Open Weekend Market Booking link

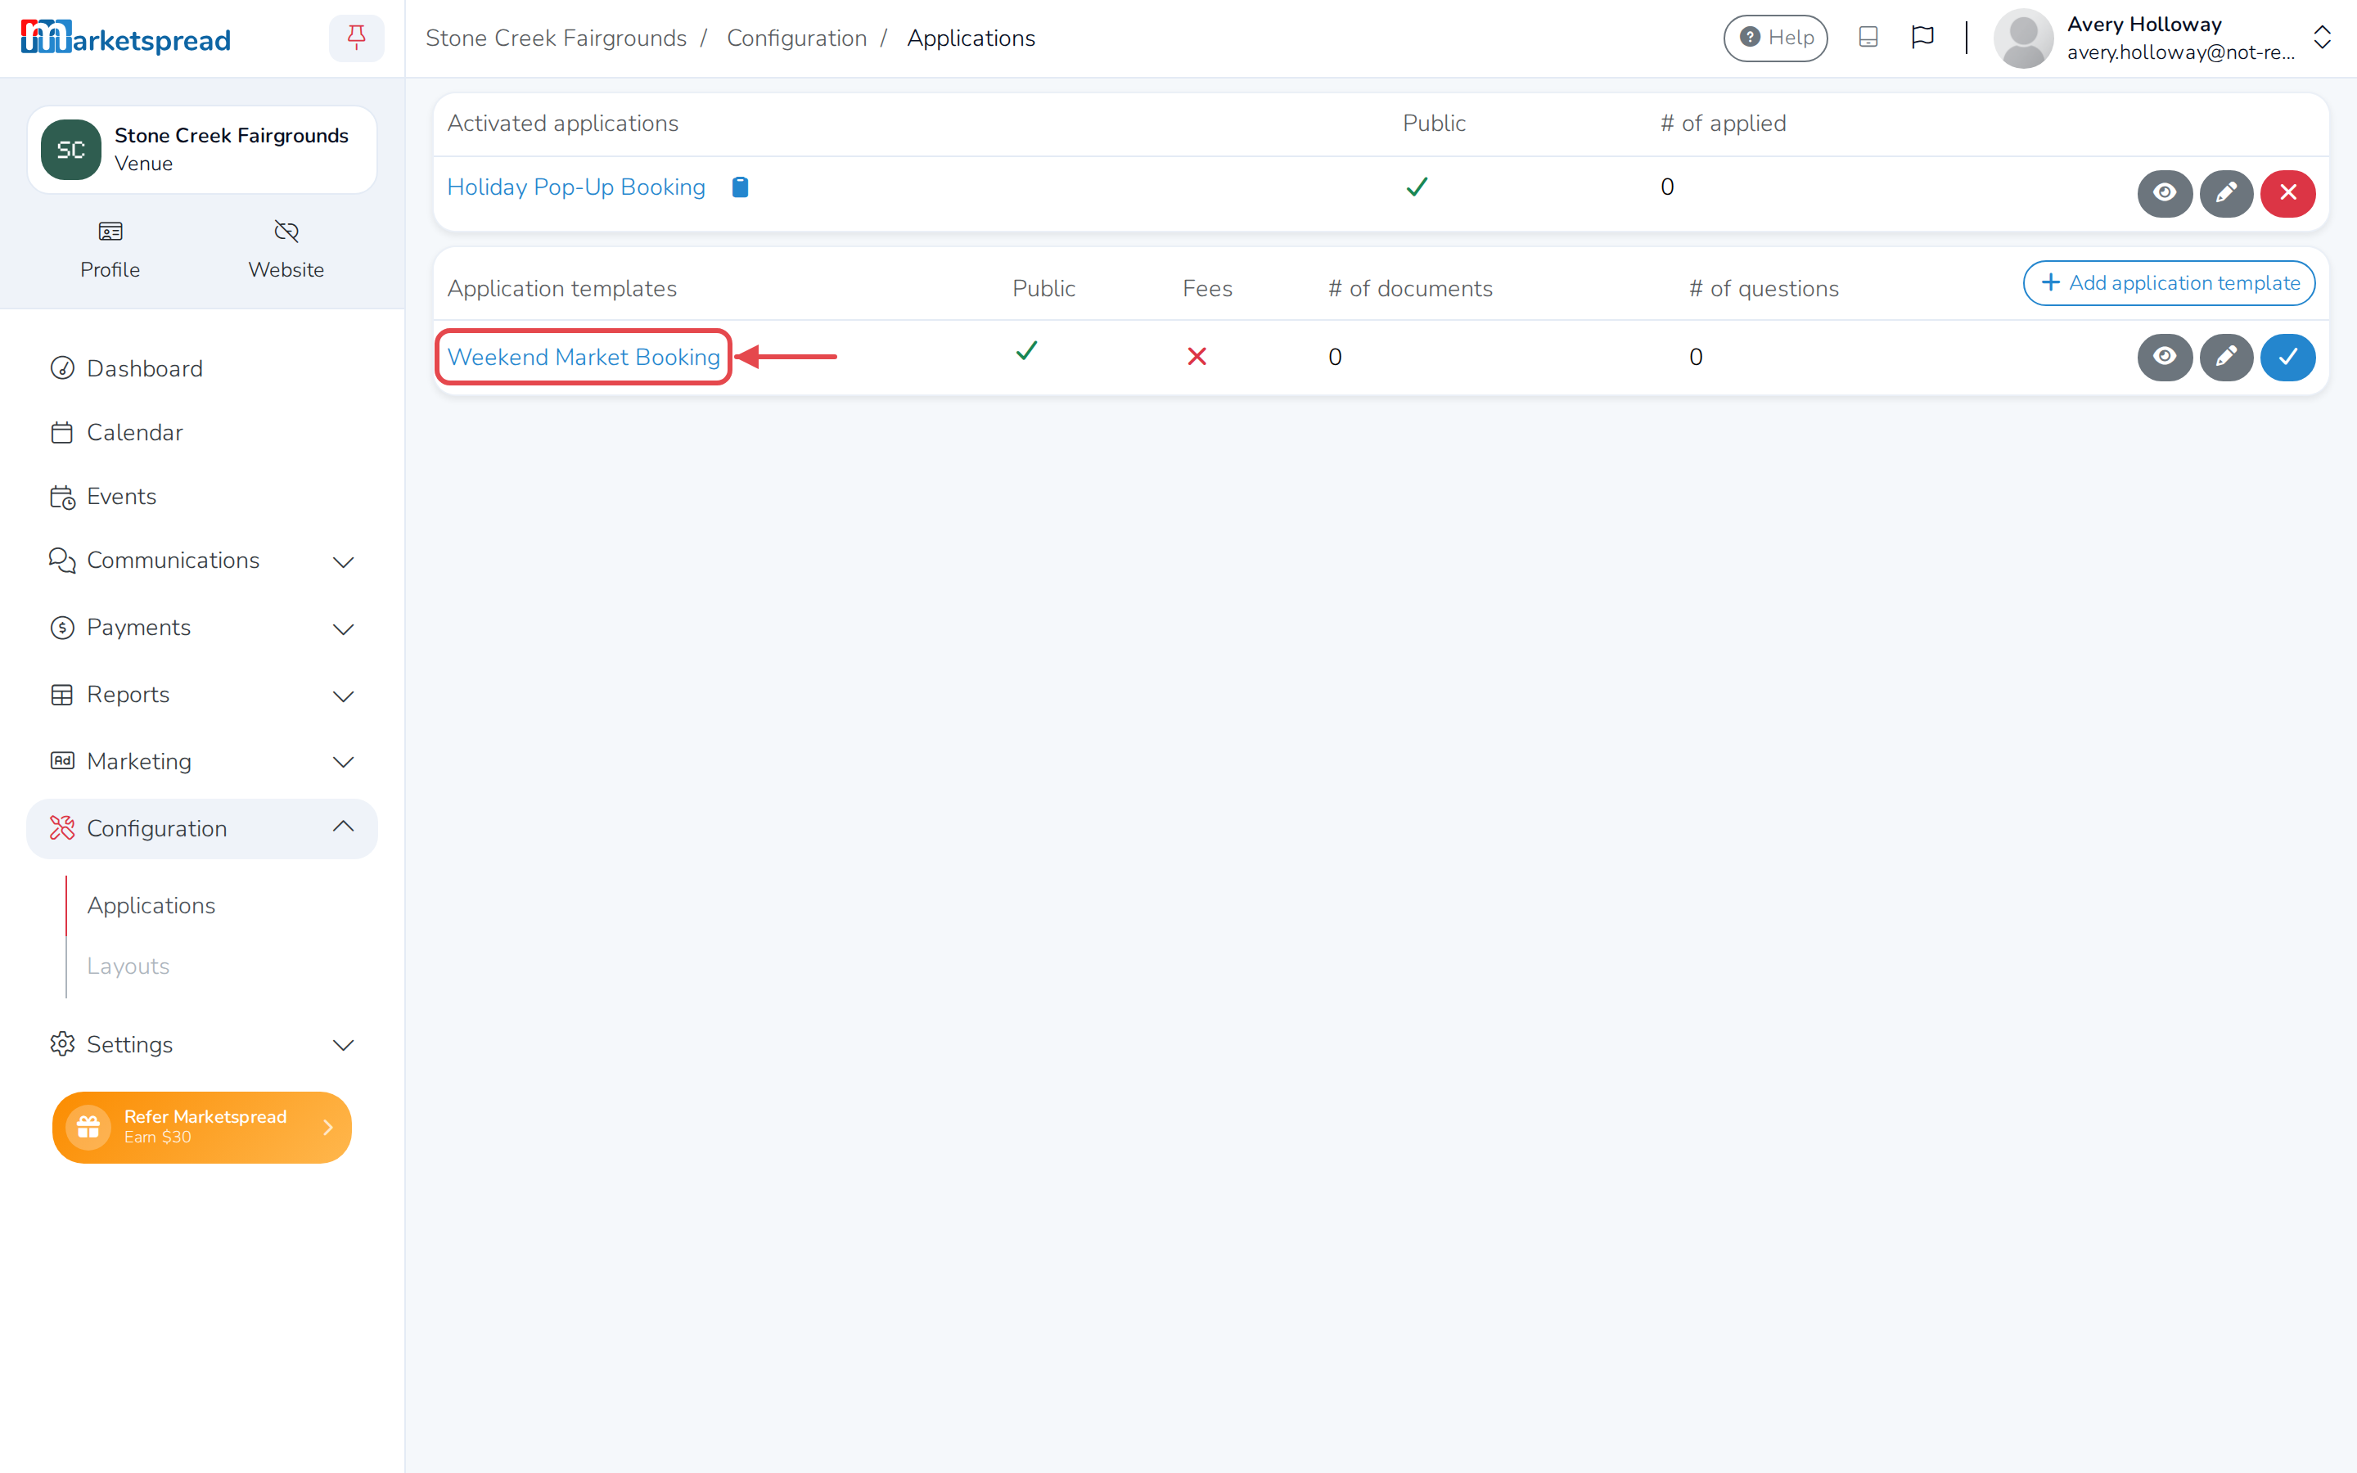(x=583, y=357)
